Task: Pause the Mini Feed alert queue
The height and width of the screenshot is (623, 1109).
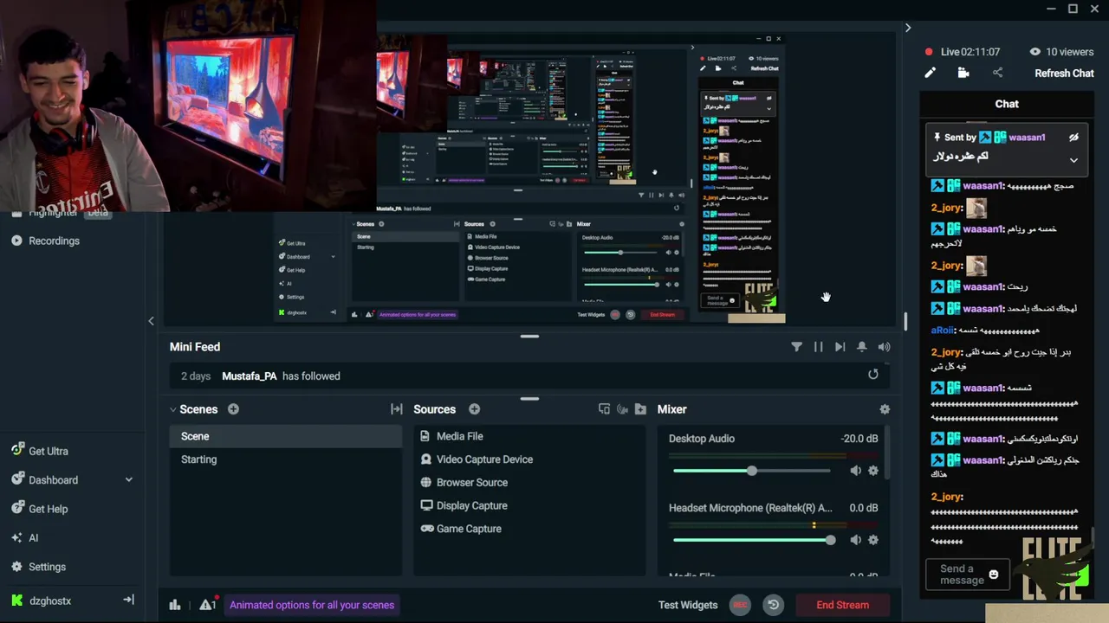Action: click(x=818, y=347)
